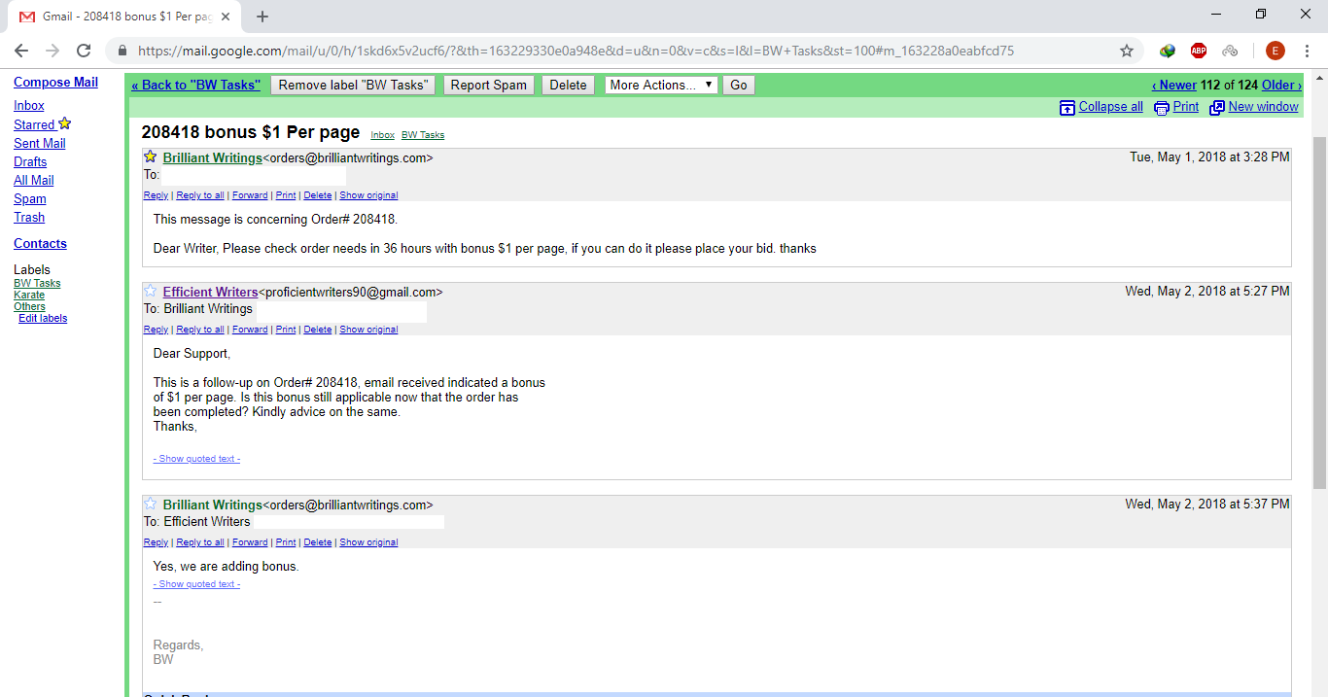Viewport: 1328px width, 697px height.
Task: Delete the Efficient Writers message via link
Action: [318, 330]
